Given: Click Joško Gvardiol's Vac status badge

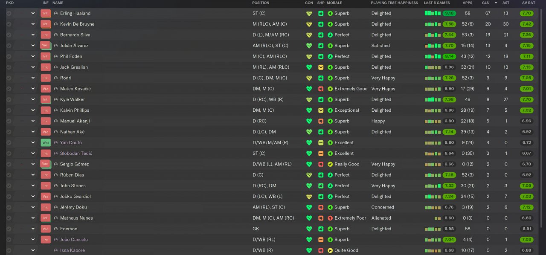Looking at the screenshot, I should coord(45,196).
